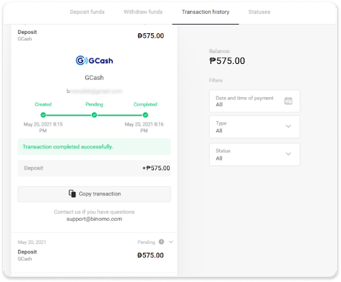Expand the Pending deposit row chevron

tap(170, 242)
